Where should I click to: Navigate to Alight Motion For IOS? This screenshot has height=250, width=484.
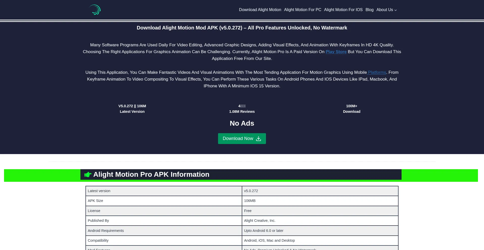coord(343,10)
